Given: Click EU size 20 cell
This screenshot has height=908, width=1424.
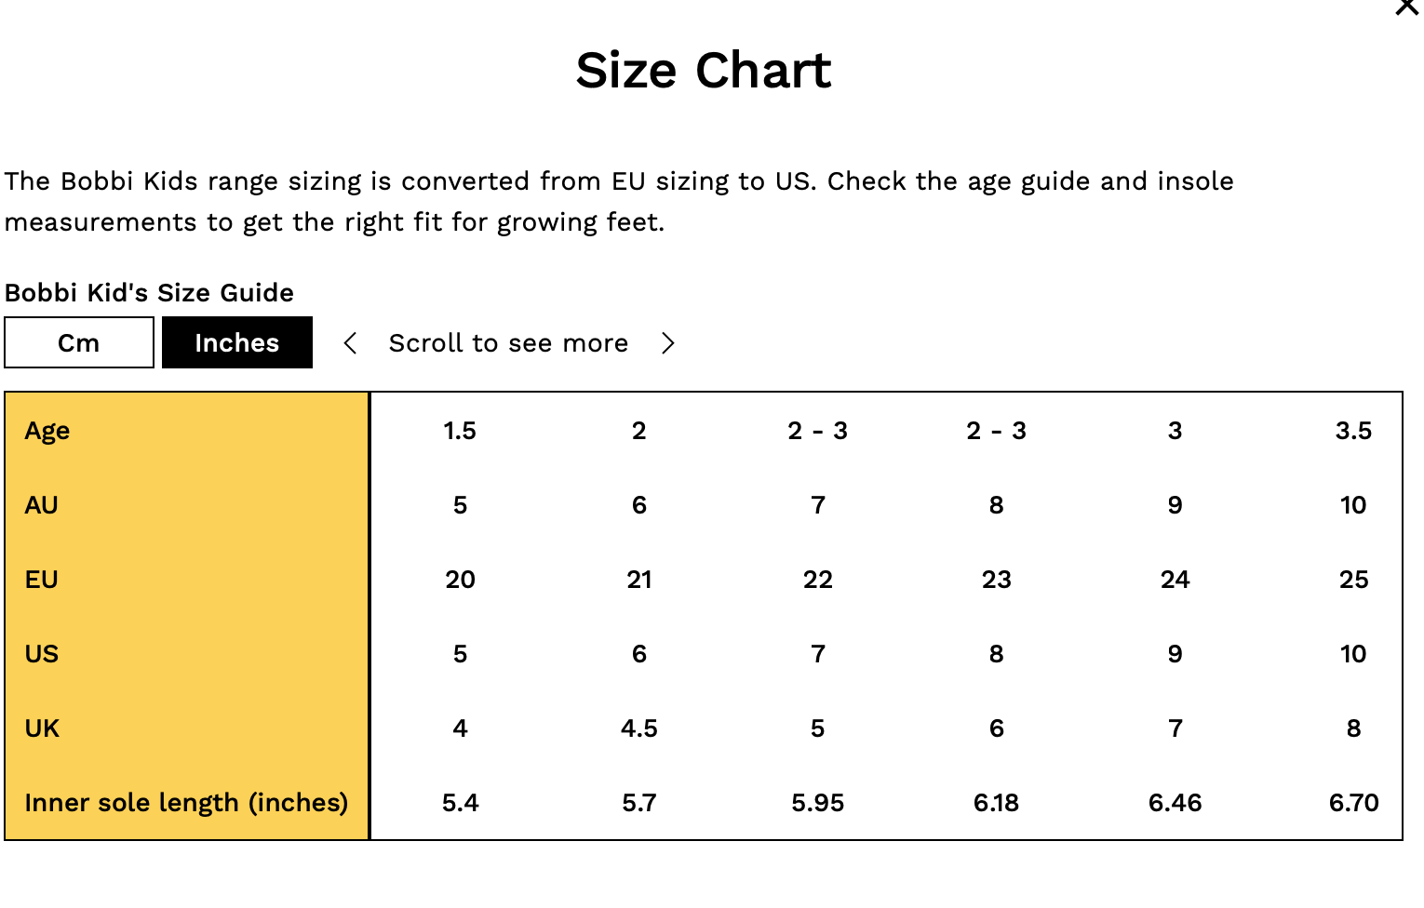Looking at the screenshot, I should tap(460, 580).
